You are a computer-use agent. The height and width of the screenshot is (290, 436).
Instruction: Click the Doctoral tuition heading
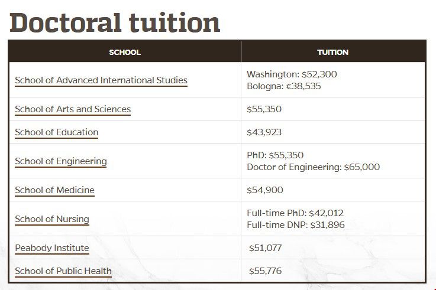[x=115, y=22]
